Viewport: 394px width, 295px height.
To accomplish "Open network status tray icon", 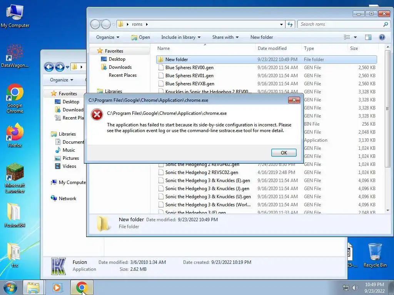I will 346,288.
